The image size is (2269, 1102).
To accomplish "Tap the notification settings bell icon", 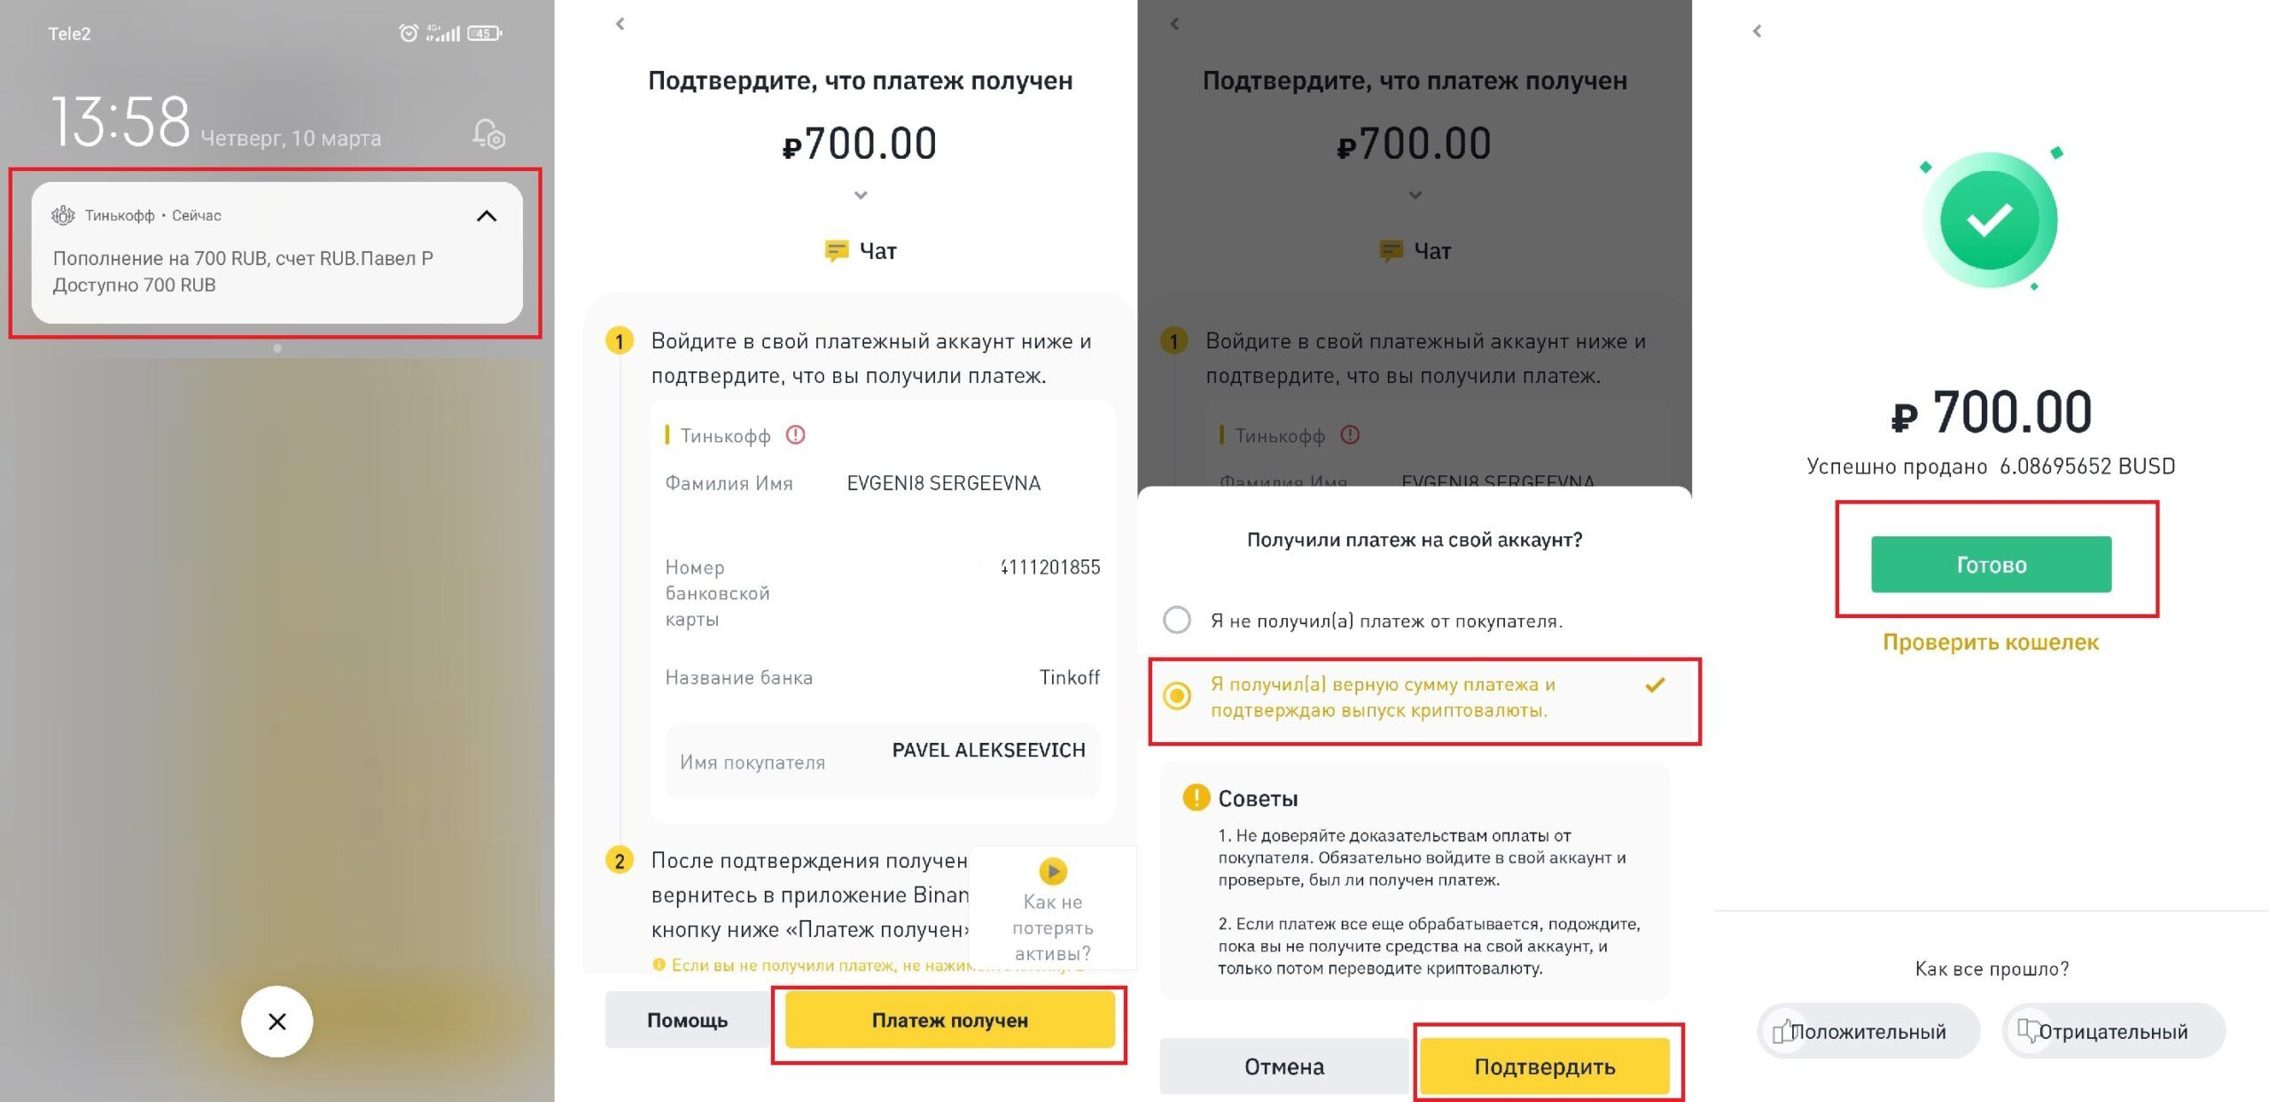I will click(488, 134).
